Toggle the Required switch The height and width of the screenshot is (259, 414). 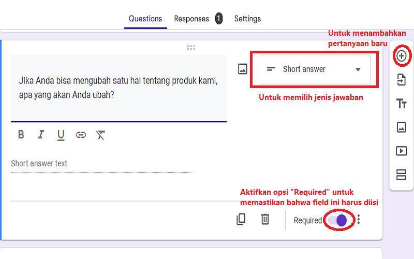338,220
